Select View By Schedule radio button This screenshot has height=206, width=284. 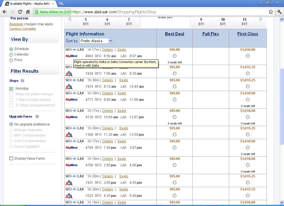pyautogui.click(x=11, y=49)
